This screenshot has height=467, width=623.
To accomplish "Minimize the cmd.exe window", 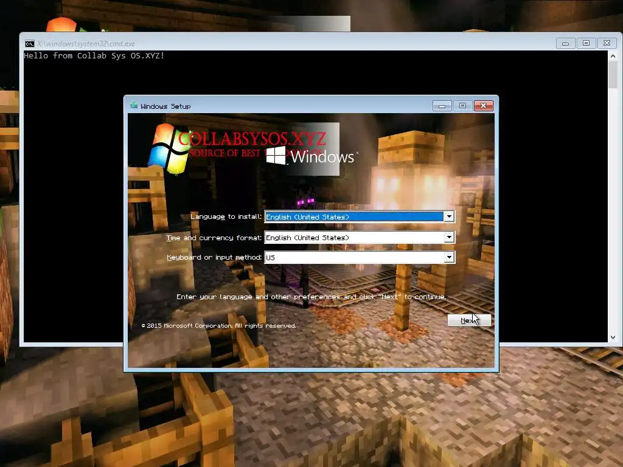I will (x=565, y=43).
